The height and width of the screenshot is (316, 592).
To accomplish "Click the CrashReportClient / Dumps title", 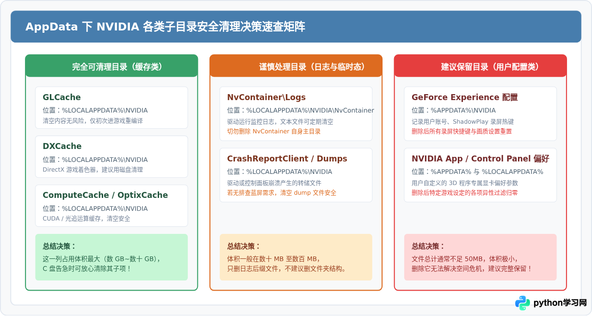I will click(287, 159).
